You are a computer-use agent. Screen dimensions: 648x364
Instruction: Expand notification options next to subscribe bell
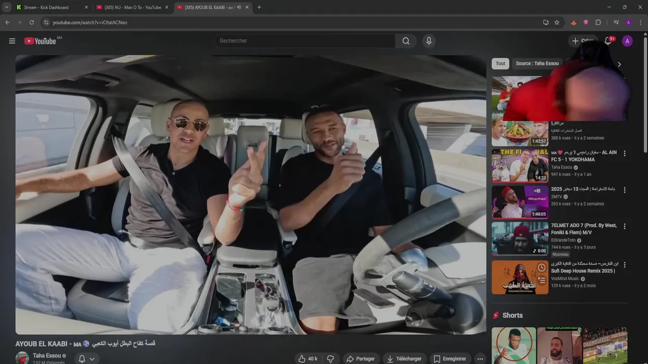[92, 359]
